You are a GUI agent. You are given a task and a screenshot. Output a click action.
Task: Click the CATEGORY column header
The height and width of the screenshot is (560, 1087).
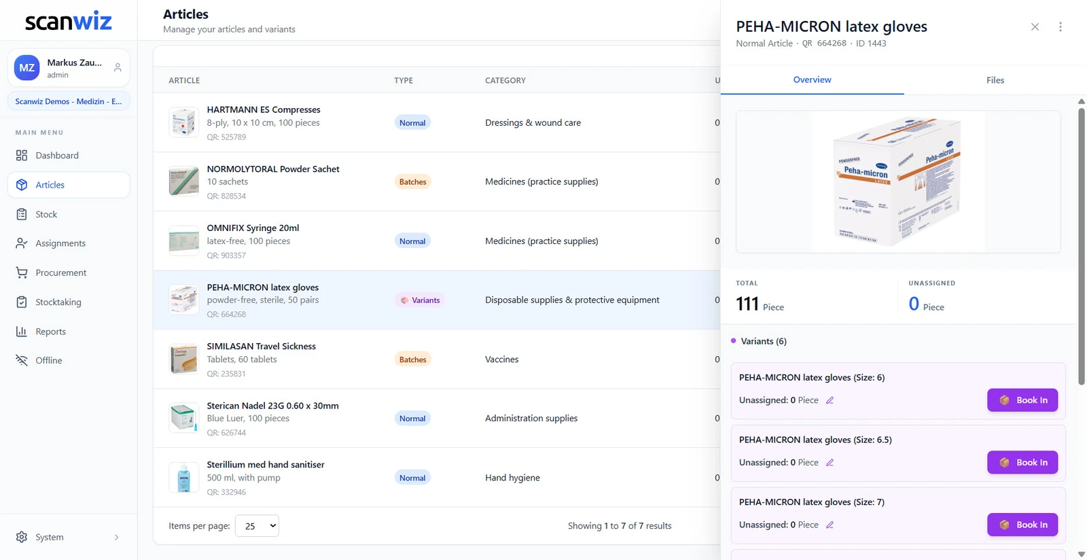tap(505, 80)
